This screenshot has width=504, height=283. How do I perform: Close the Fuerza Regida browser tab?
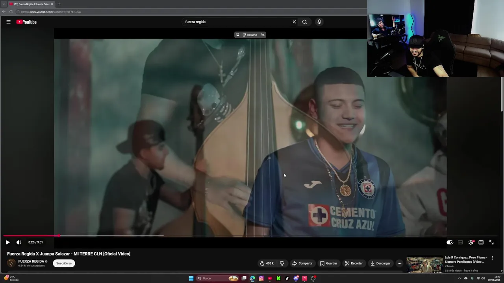52,4
